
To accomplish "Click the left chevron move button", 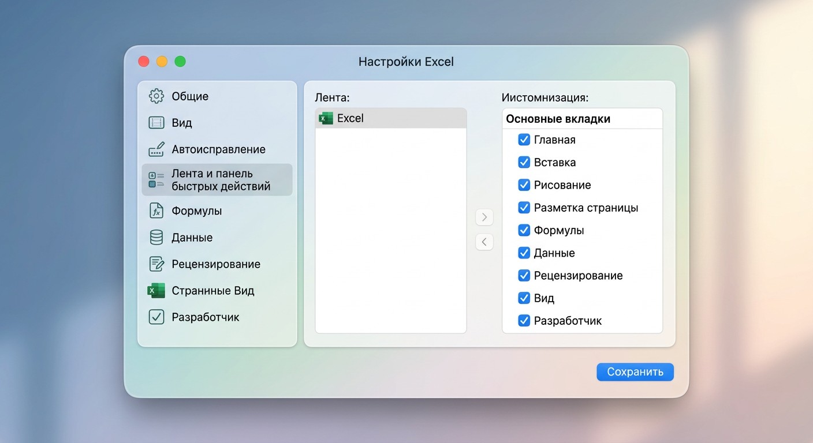I will click(484, 242).
